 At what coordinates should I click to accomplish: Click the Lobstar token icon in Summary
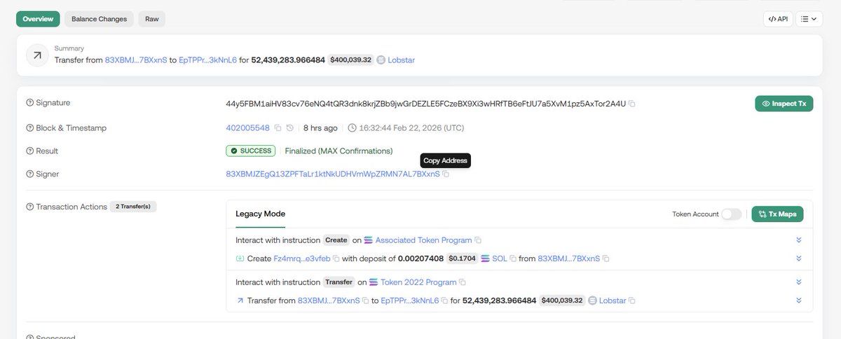[x=381, y=60]
